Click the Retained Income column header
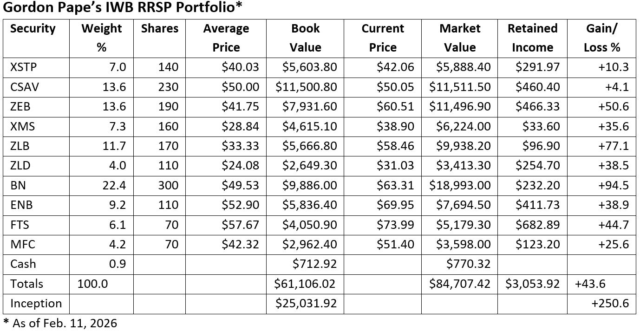640x331 pixels. coord(532,38)
